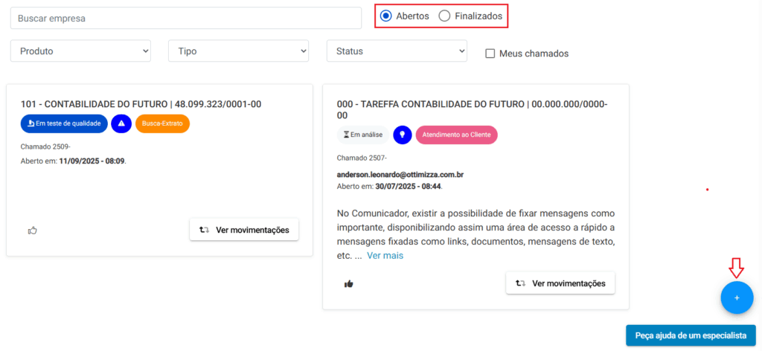
Task: Click the blue warning triangle icon badge
Action: pos(121,123)
